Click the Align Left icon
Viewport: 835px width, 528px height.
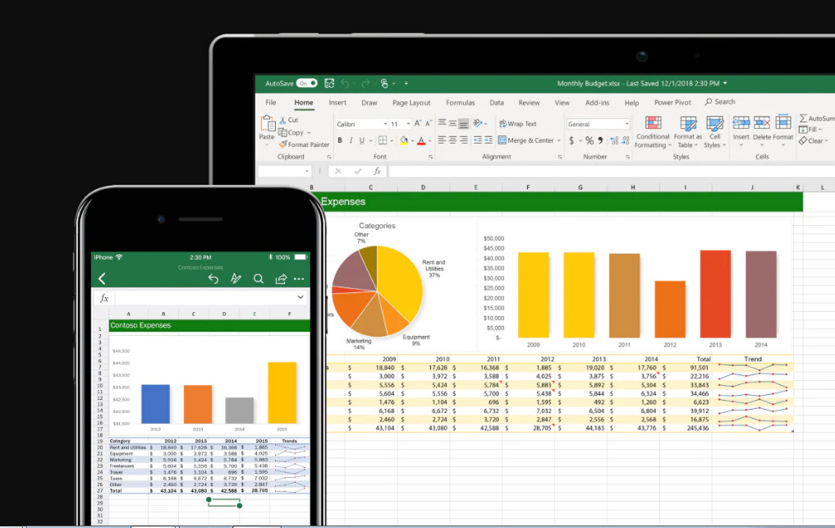[x=442, y=140]
